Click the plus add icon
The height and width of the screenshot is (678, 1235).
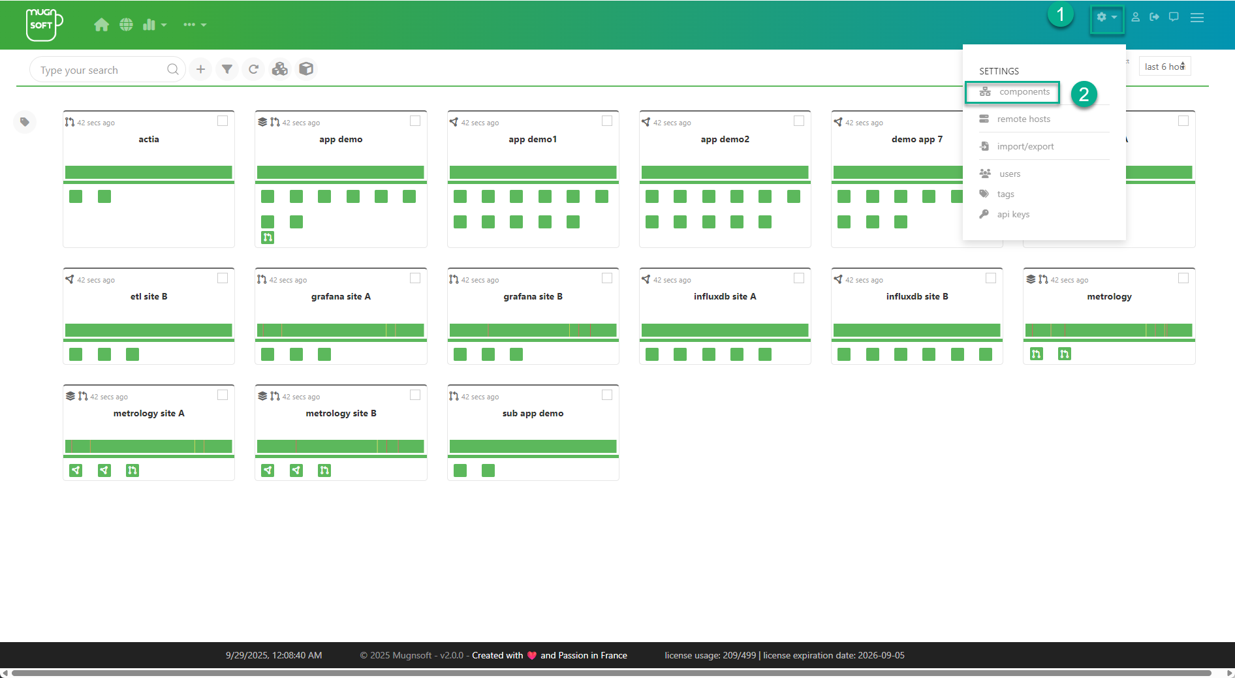(x=200, y=69)
